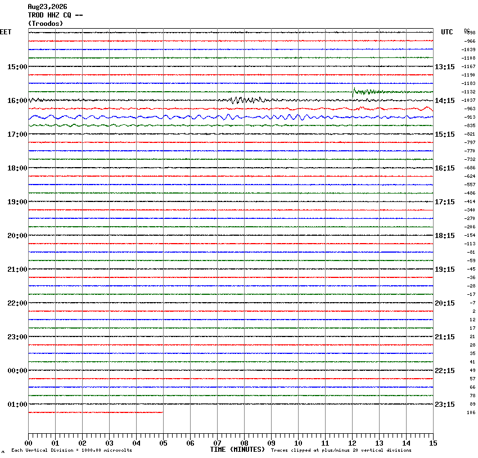Select the 23:00 EET time label
Viewport: 478px width, 458px height.
17,337
